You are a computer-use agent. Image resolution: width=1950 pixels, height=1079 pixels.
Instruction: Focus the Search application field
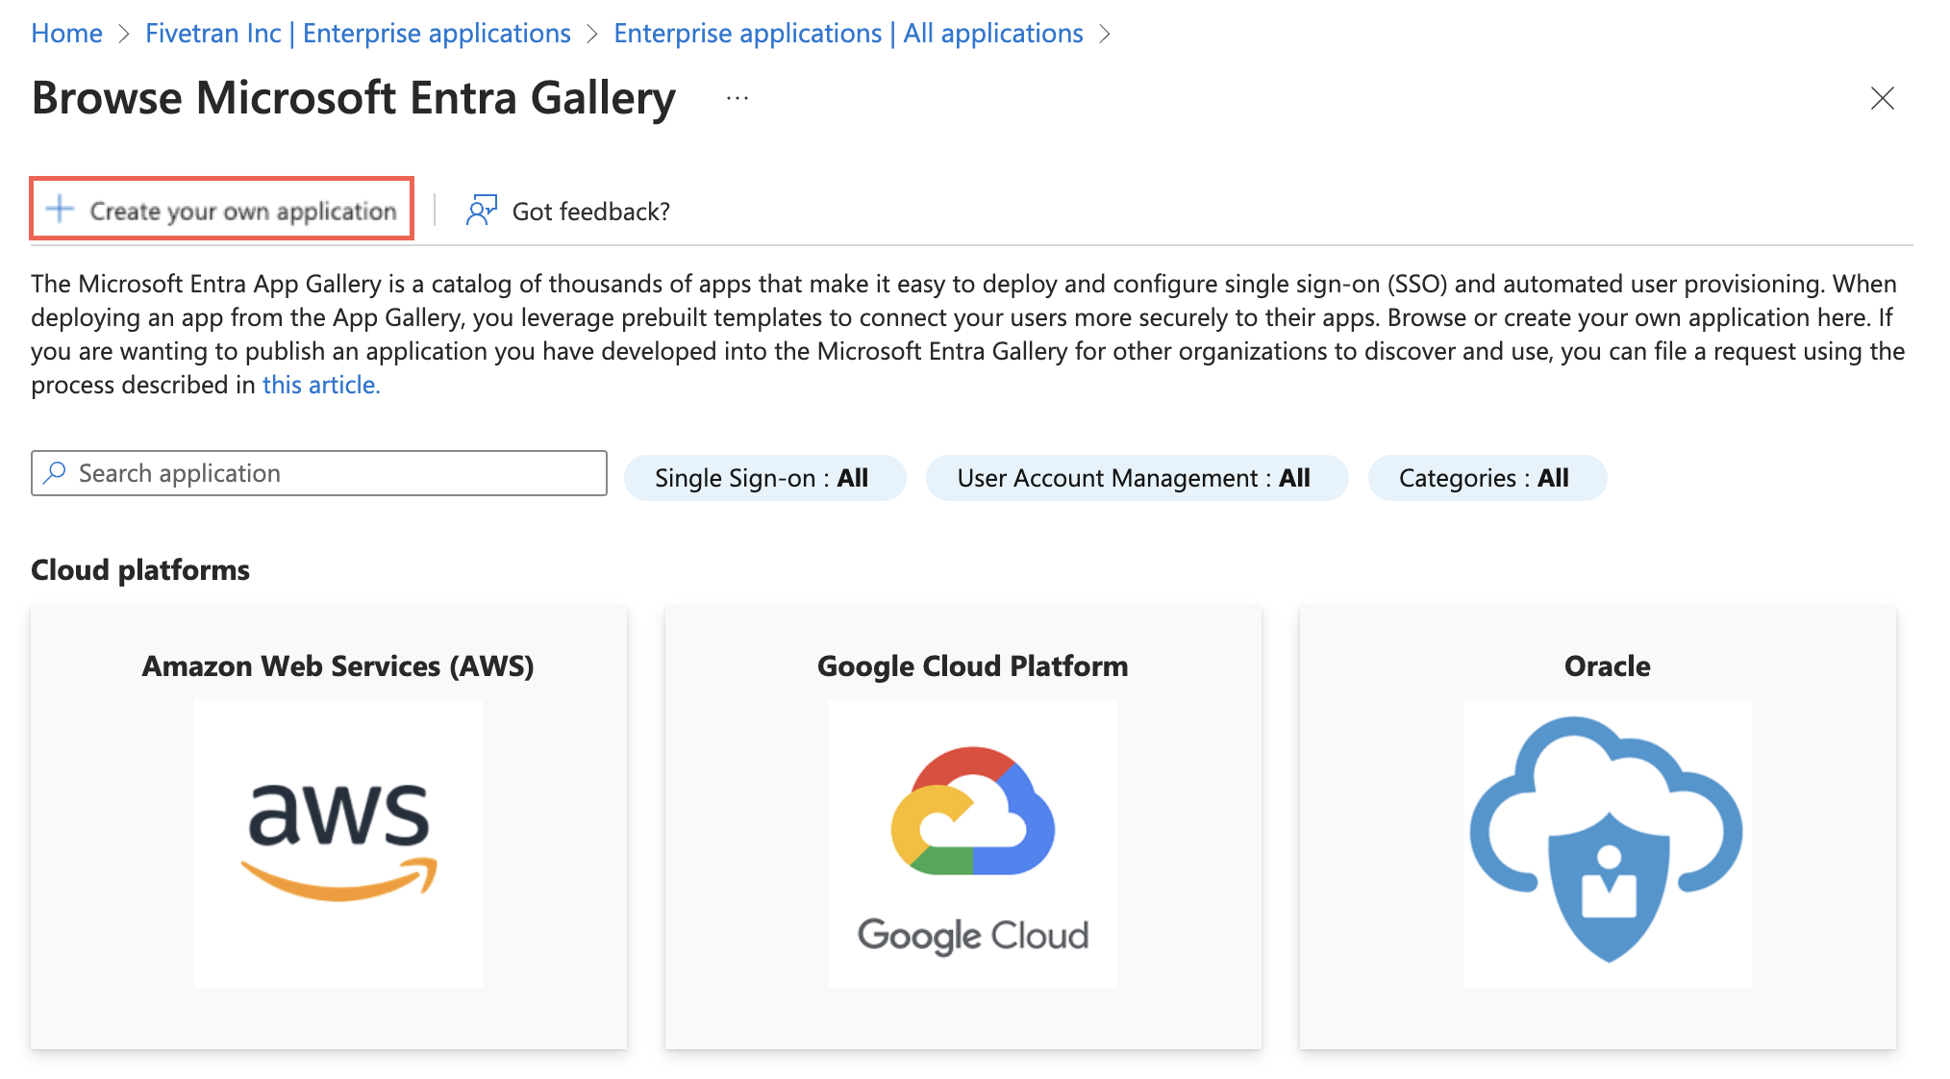[319, 473]
